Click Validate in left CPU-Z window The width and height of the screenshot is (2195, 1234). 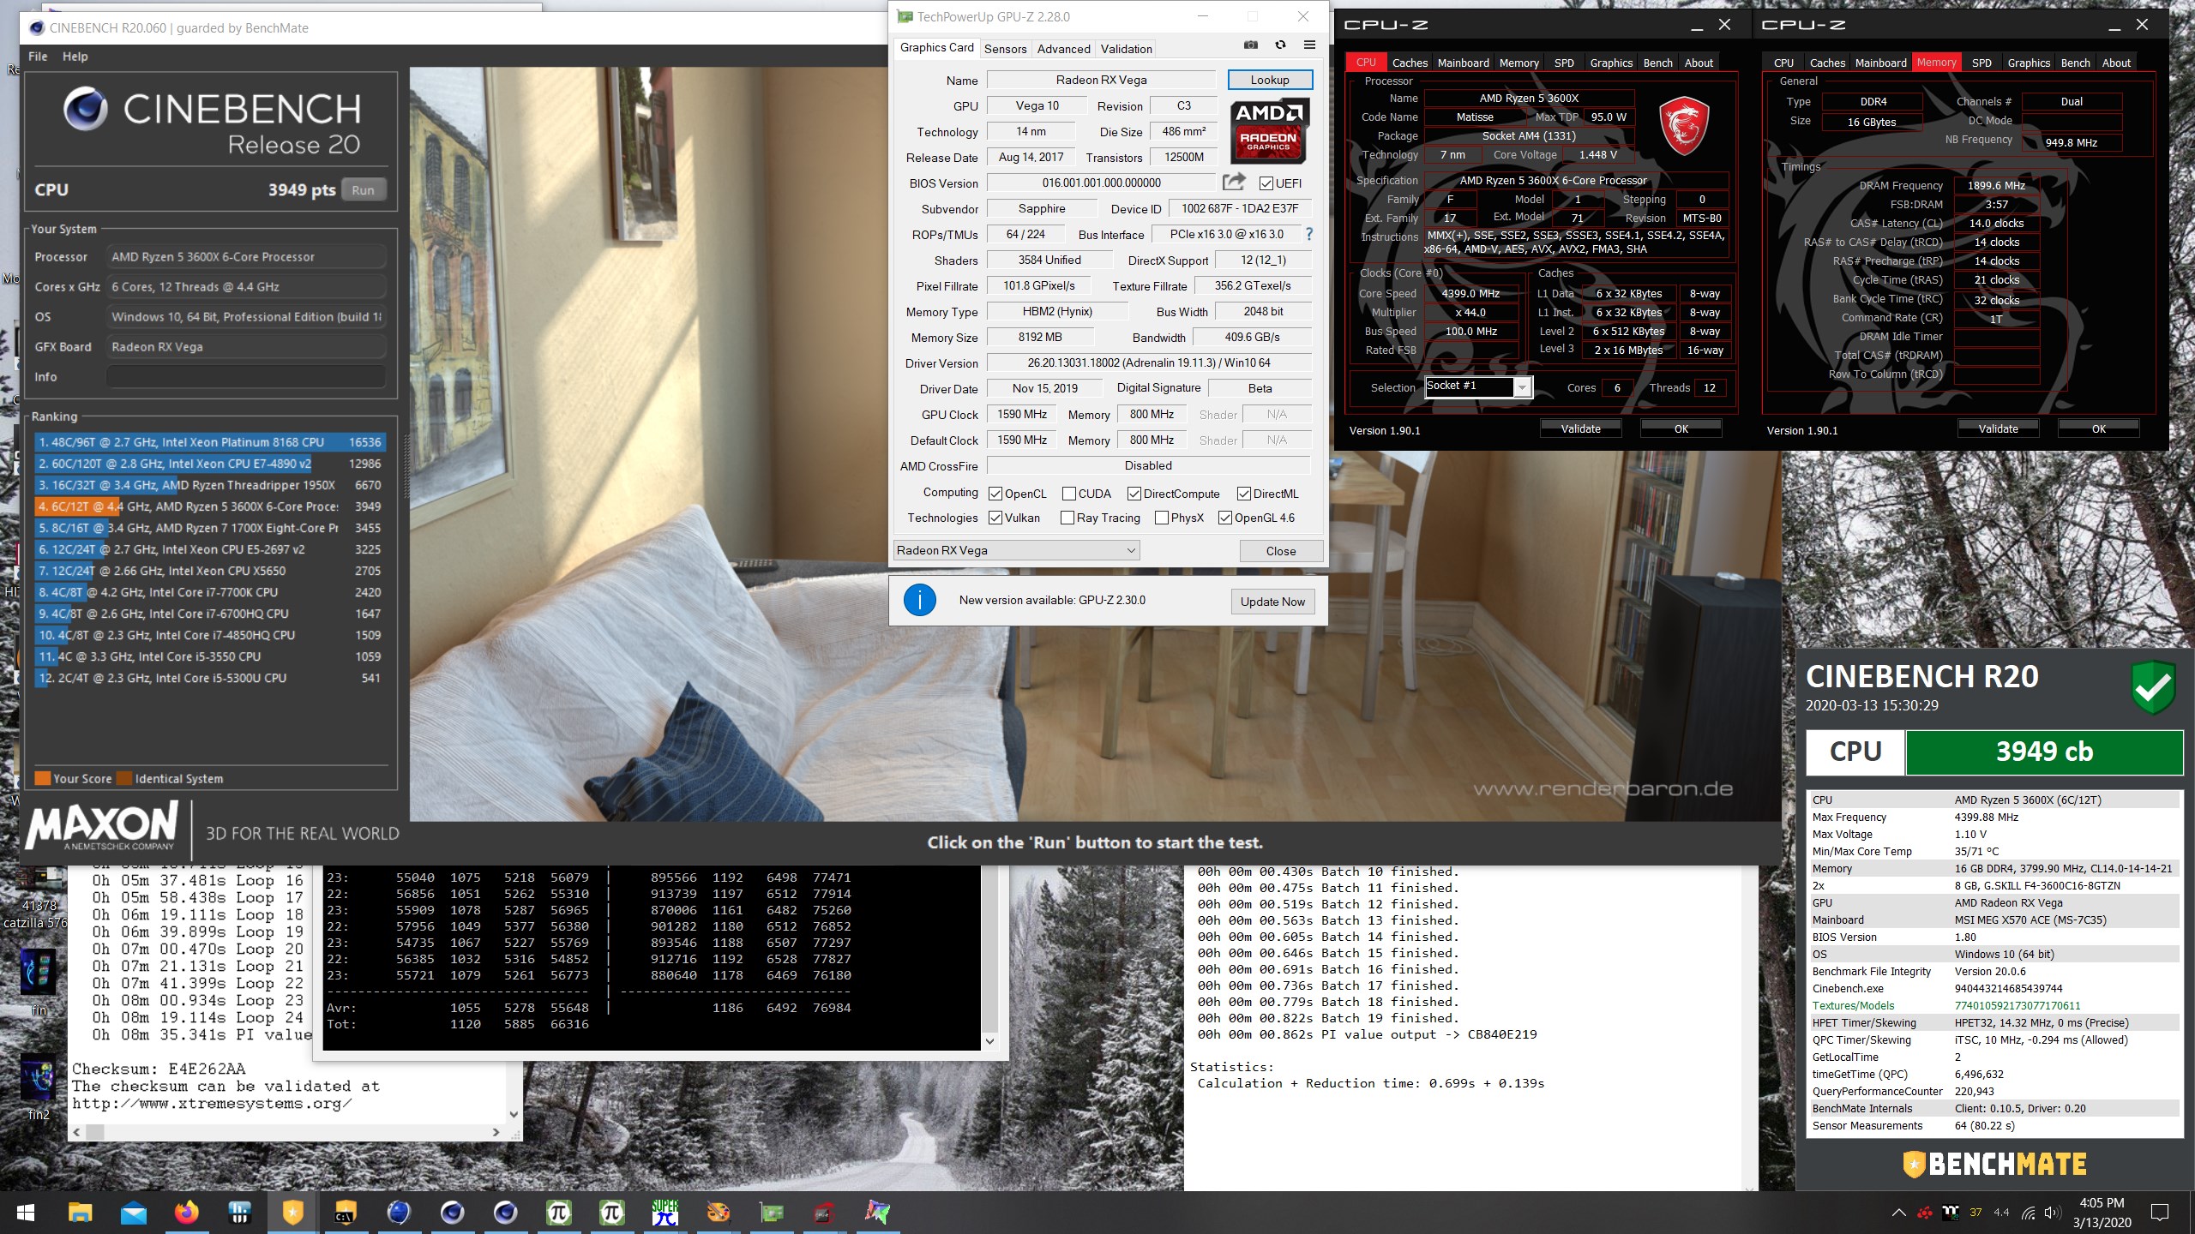tap(1580, 428)
